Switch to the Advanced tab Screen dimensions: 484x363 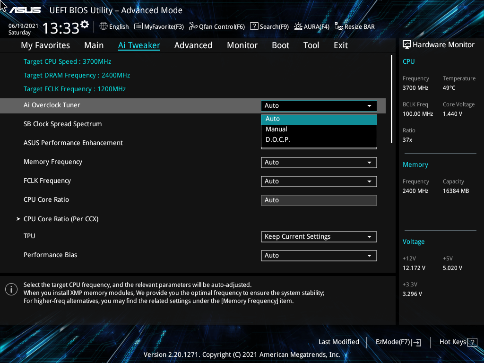pos(193,45)
